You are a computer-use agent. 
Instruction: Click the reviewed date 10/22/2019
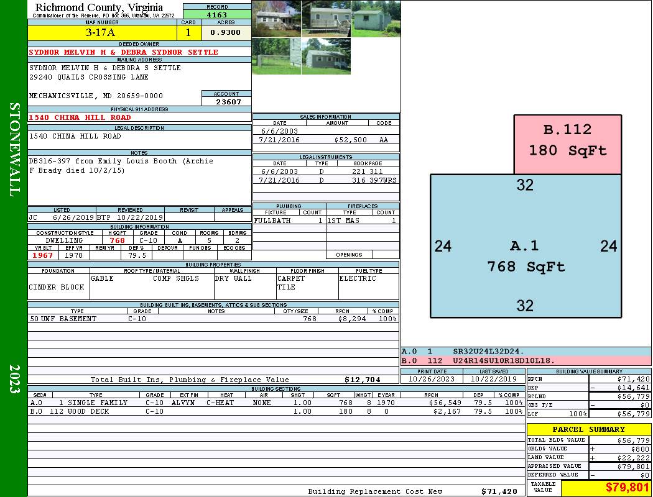pos(139,217)
